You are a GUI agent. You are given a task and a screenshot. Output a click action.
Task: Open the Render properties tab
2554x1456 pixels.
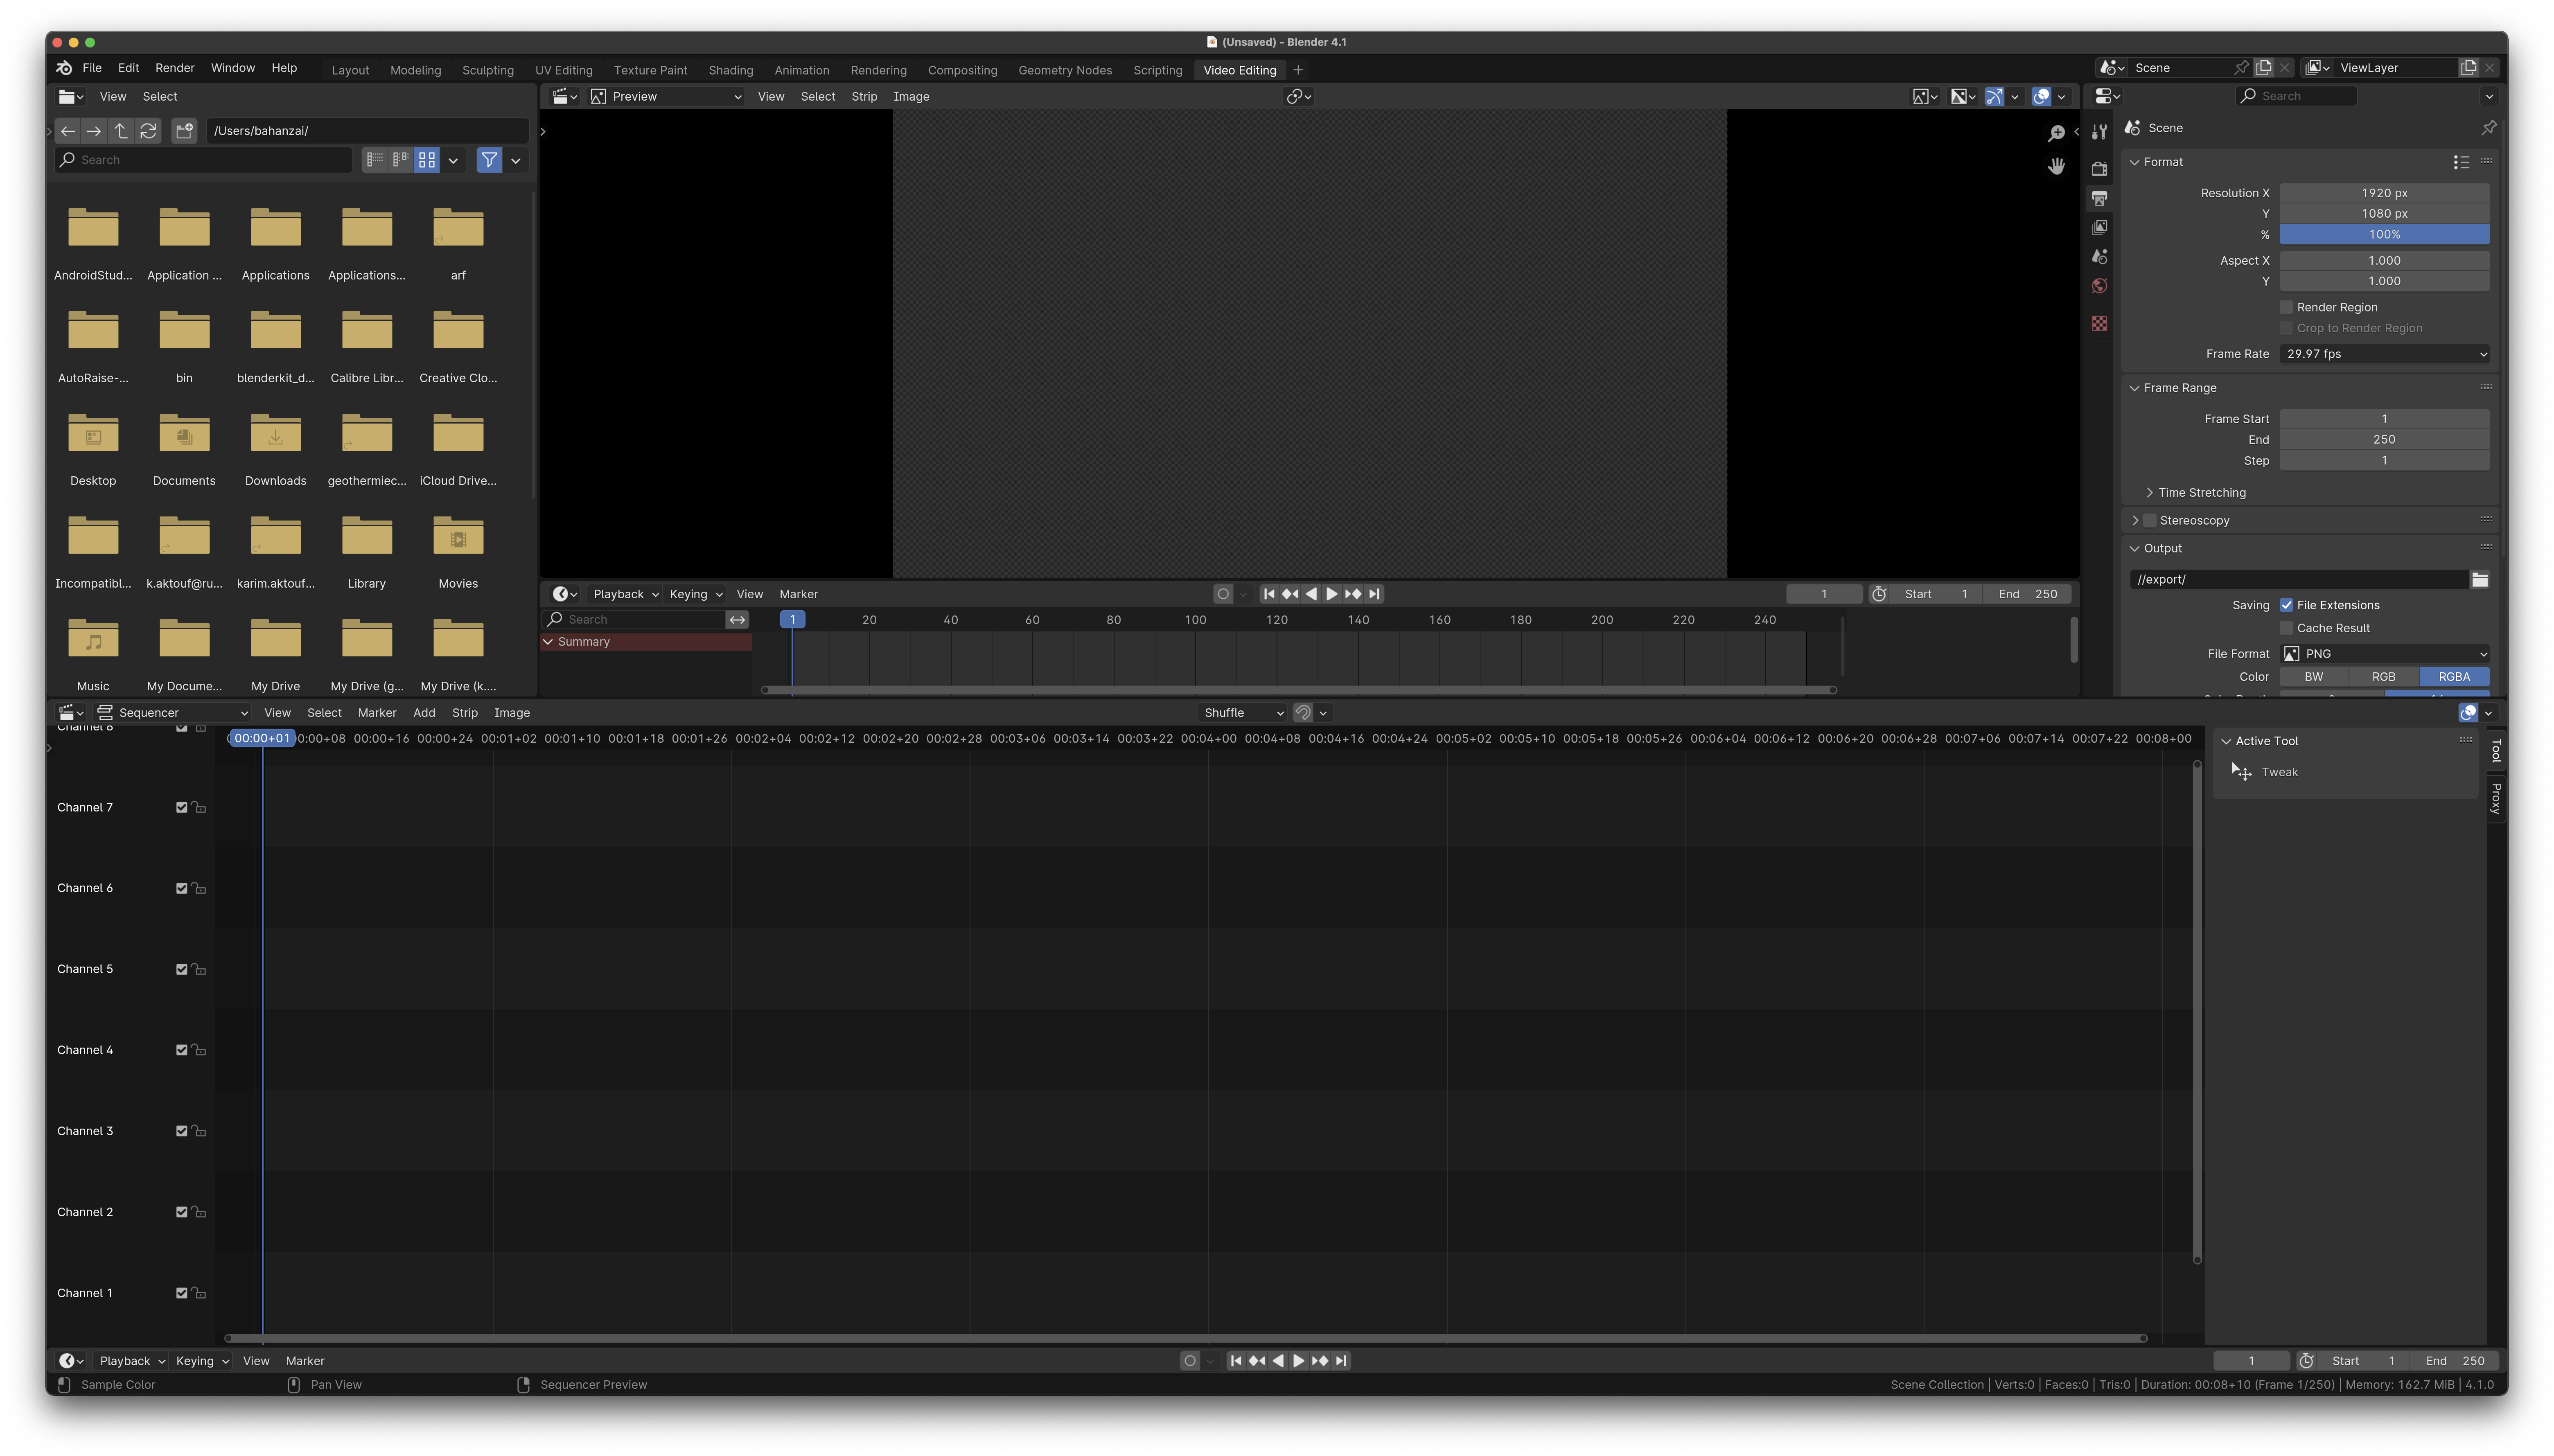pyautogui.click(x=2099, y=169)
